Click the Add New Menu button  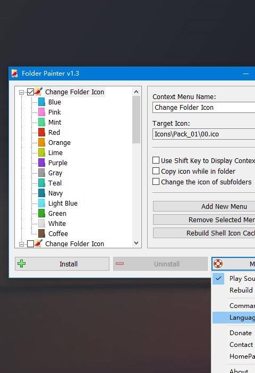click(204, 206)
